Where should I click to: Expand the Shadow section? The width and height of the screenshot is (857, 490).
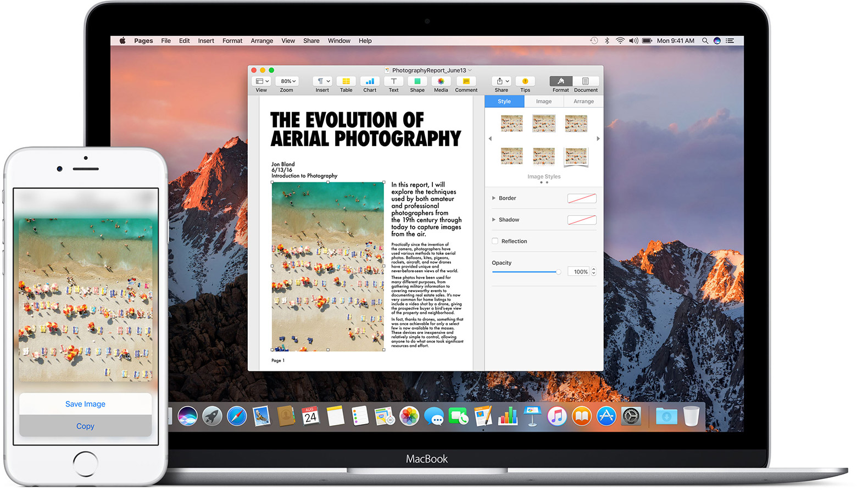point(494,220)
